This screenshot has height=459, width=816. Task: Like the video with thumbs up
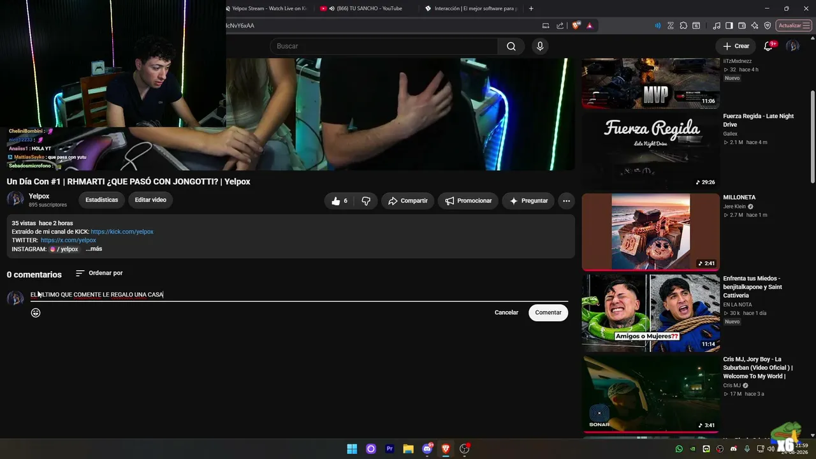pos(340,201)
